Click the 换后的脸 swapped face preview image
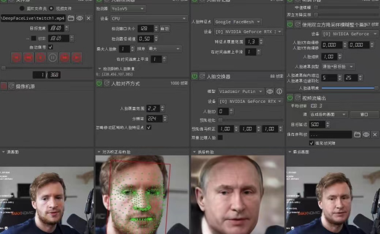This screenshot has width=380, height=234. click(238, 195)
